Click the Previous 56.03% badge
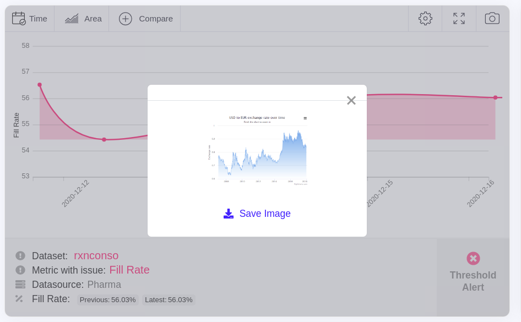The image size is (521, 322). tap(108, 299)
